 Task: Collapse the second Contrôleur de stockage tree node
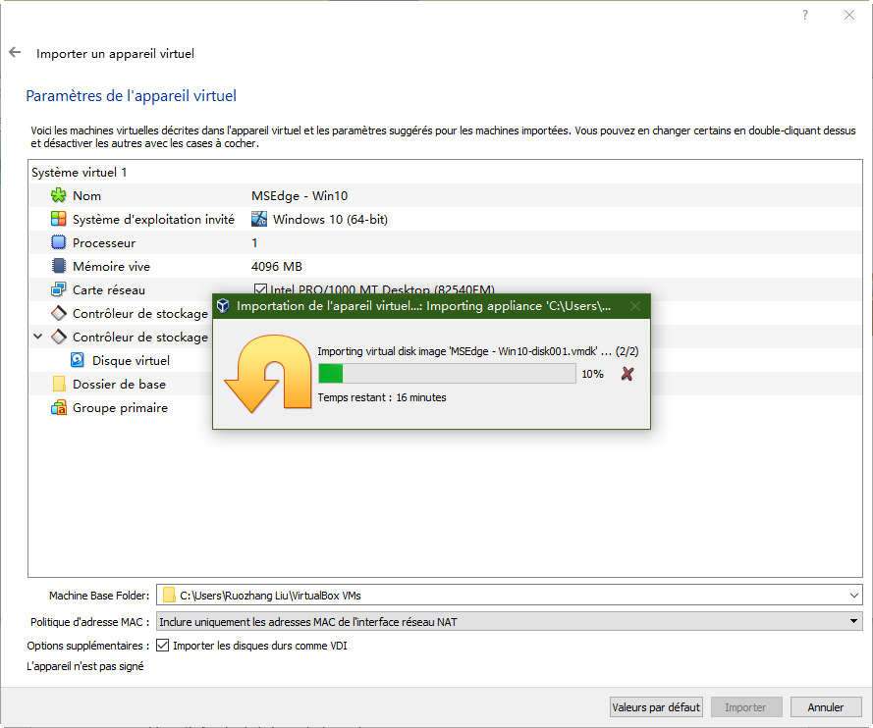[38, 337]
